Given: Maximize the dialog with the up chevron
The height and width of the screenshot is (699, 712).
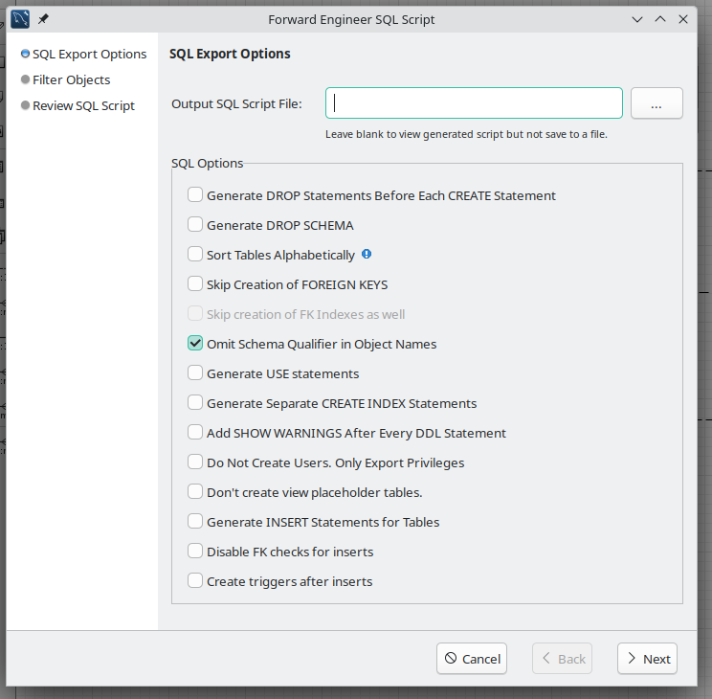Looking at the screenshot, I should click(660, 18).
